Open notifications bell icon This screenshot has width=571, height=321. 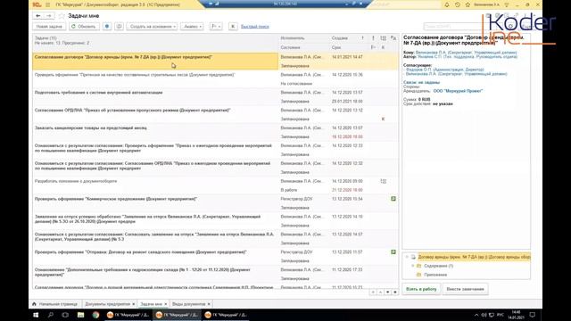click(447, 4)
